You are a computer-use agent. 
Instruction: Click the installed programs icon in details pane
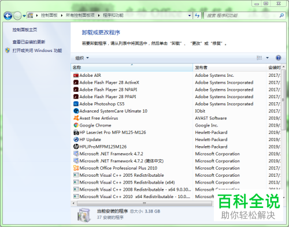click(x=84, y=215)
